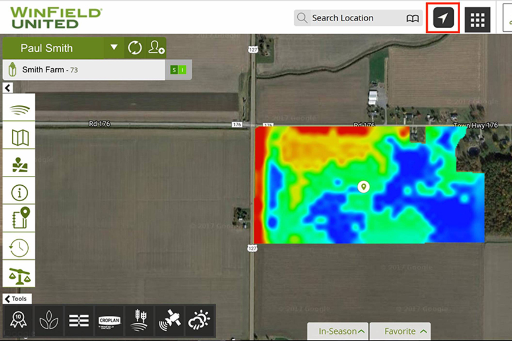The height and width of the screenshot is (341, 512).
Task: Open the folded map icon panel
Action: click(19, 138)
